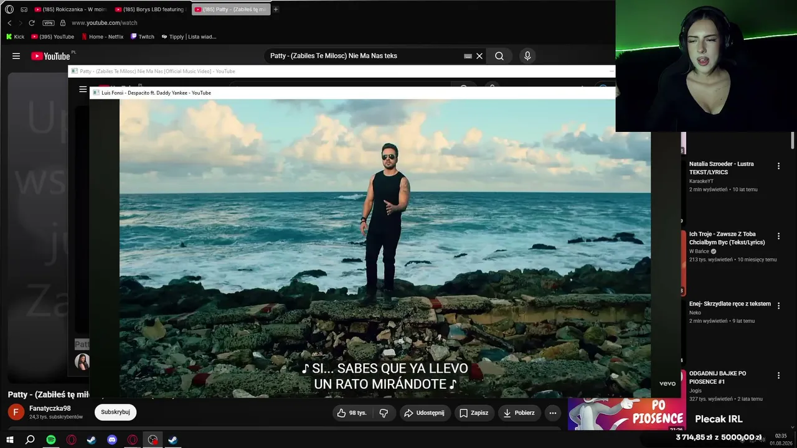797x448 pixels.
Task: Open Enej - Skrzydlate ręce z tekstem
Action: point(730,304)
